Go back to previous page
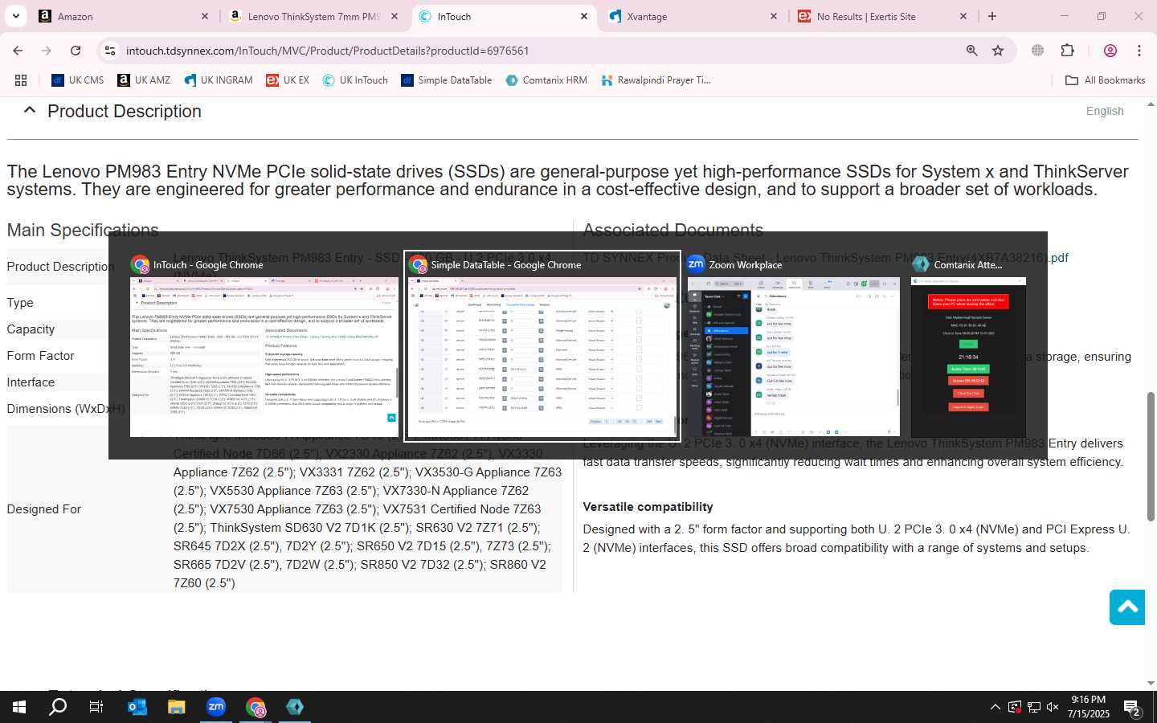This screenshot has width=1157, height=723. point(18,51)
